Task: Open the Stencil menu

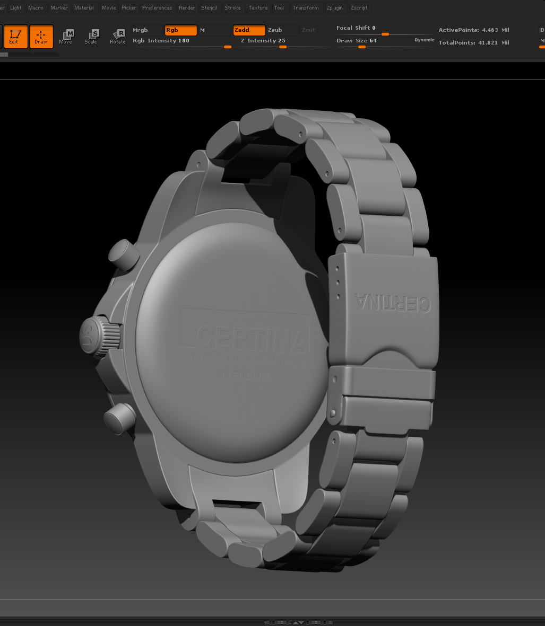Action: click(209, 7)
